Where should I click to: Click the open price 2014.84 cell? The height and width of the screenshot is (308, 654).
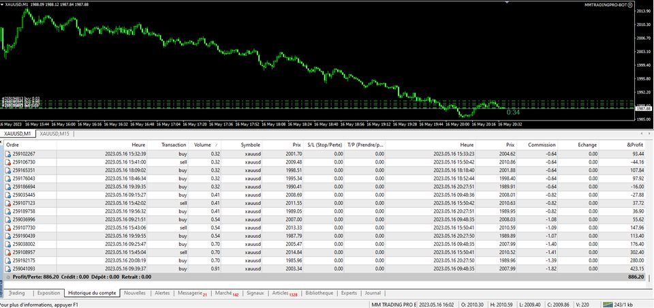(x=293, y=252)
